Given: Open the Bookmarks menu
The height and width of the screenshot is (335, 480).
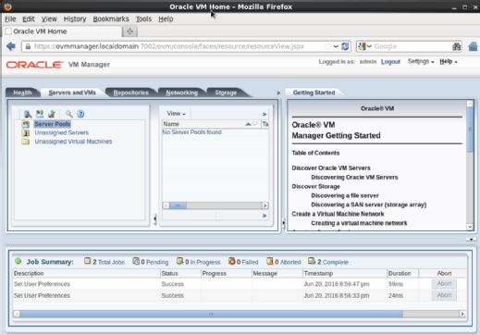Looking at the screenshot, I should pos(111,19).
